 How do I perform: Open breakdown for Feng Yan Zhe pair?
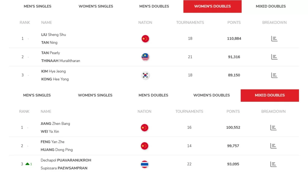273,146
